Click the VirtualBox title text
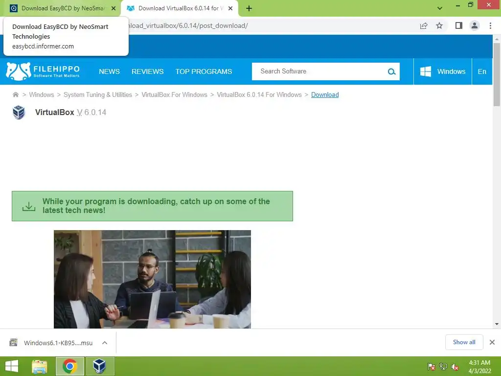The width and height of the screenshot is (501, 376). point(55,112)
